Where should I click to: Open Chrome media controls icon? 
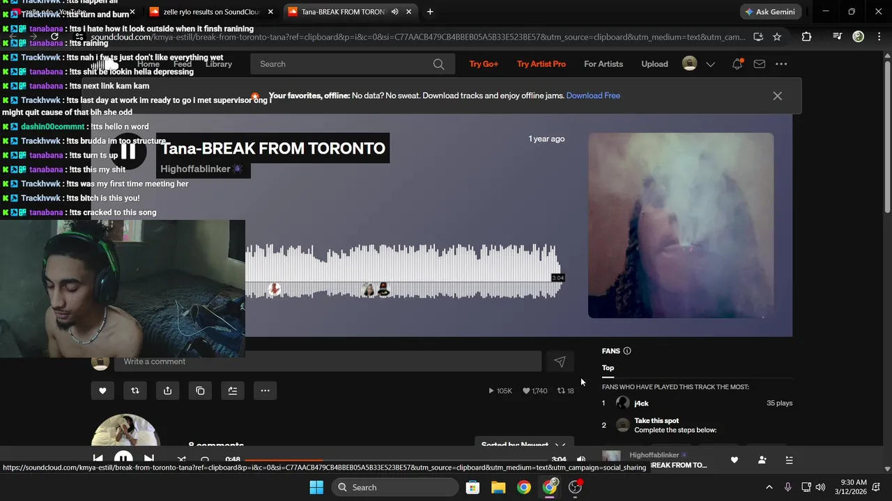coord(838,37)
